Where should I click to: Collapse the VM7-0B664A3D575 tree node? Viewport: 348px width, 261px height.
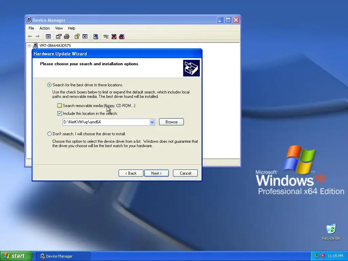point(29,46)
